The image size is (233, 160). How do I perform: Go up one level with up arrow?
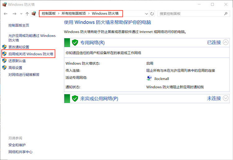pyautogui.click(x=27, y=14)
